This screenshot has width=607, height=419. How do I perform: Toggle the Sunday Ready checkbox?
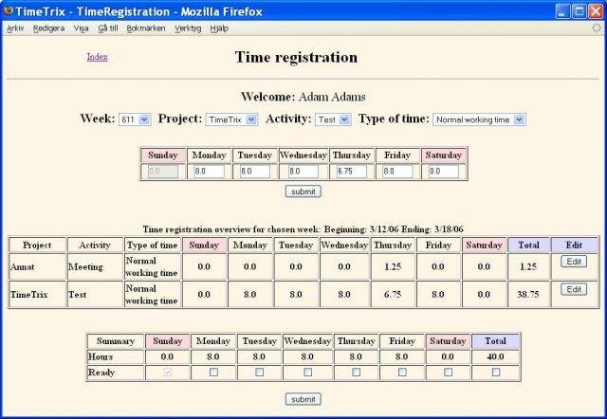click(x=167, y=373)
